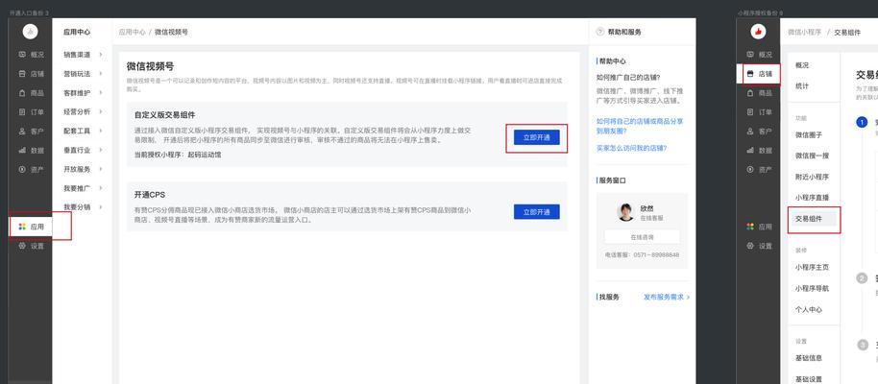
Task: Click 微信小程序 breadcrumb in 交易组件 window
Action: click(804, 33)
